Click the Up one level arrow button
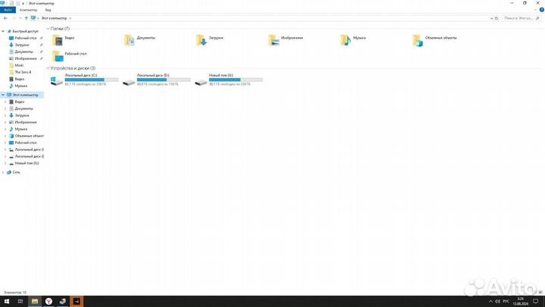The width and height of the screenshot is (545, 307). (x=28, y=17)
